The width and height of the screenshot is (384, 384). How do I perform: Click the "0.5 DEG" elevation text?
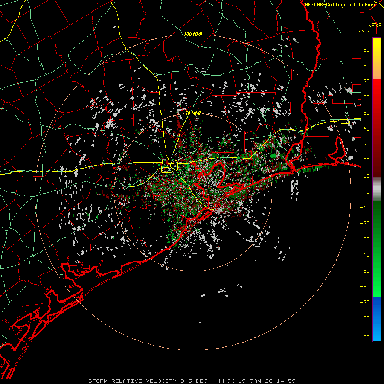[x=194, y=381]
